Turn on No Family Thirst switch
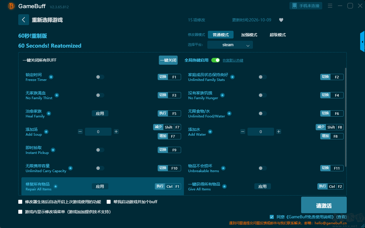Viewport: 365px width, 228px height. click(100, 95)
